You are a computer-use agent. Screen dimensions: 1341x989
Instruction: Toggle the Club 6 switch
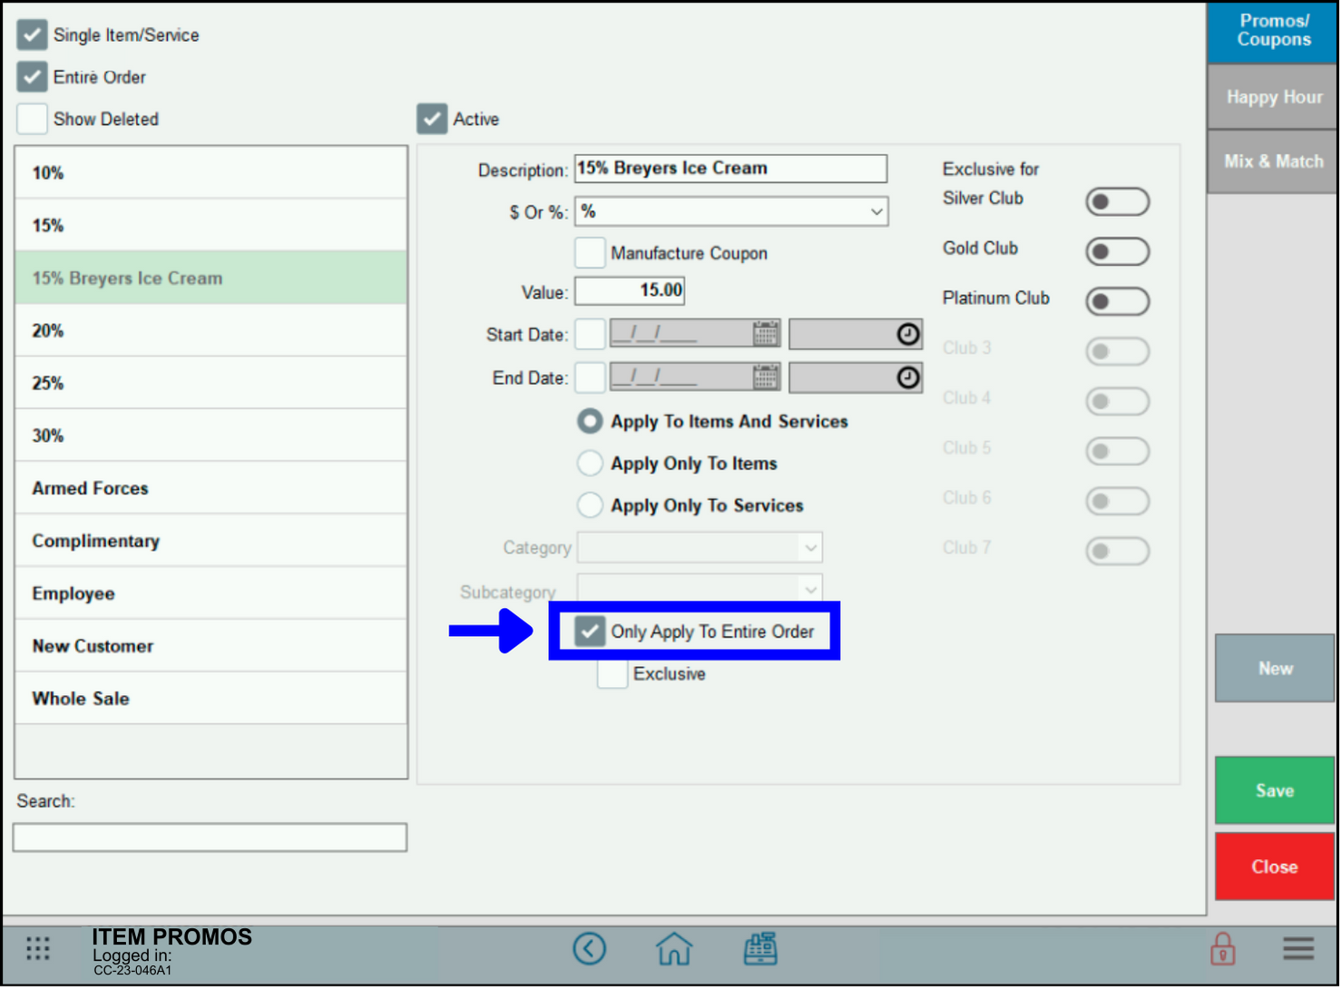1117,501
